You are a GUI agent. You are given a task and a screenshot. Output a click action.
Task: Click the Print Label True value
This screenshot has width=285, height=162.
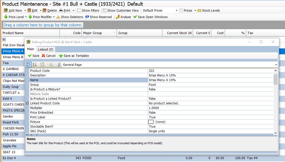click(x=211, y=117)
